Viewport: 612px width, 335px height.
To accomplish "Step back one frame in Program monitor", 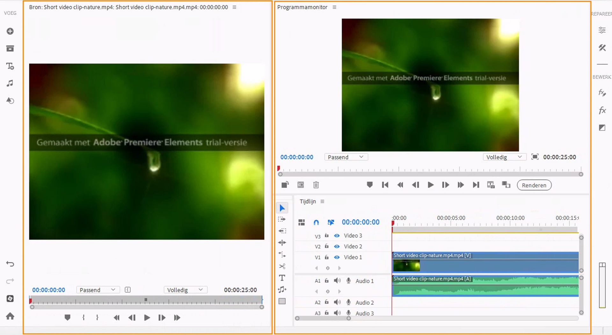I will pos(415,185).
